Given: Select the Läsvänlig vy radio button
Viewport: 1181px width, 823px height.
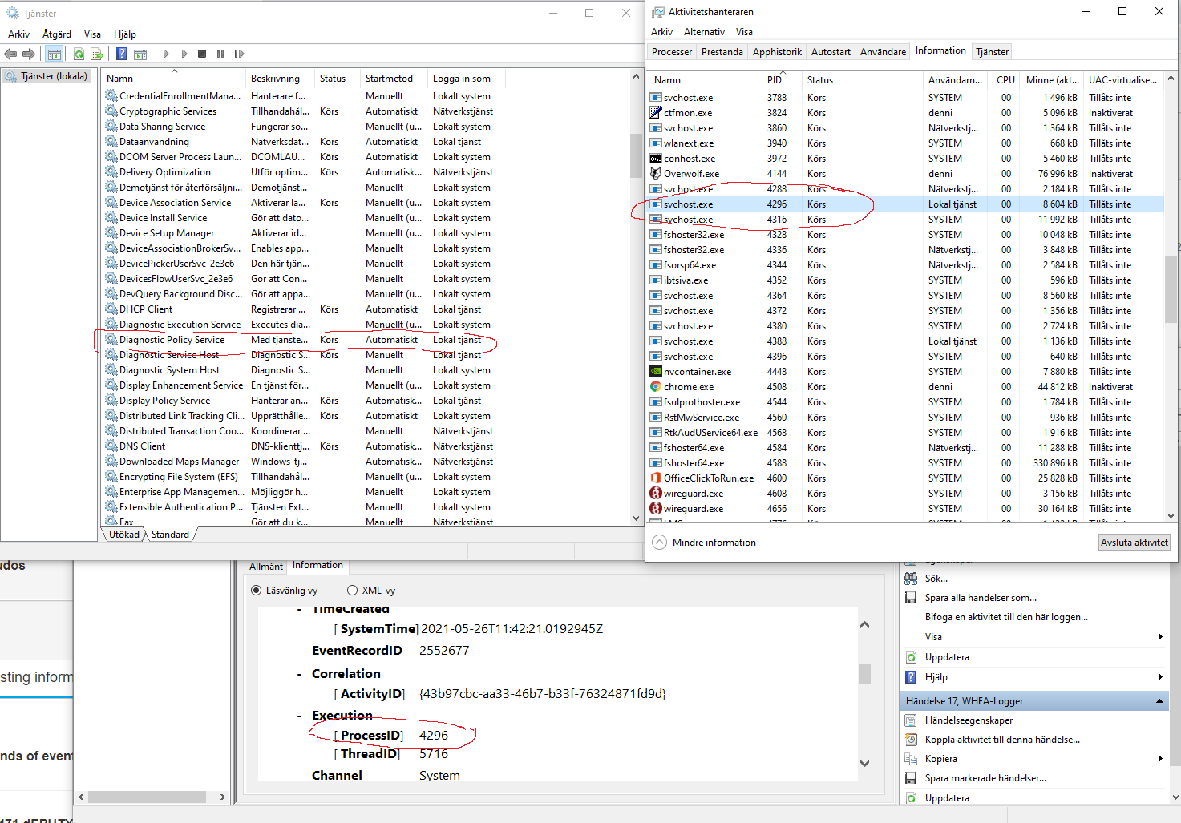Looking at the screenshot, I should pyautogui.click(x=256, y=590).
